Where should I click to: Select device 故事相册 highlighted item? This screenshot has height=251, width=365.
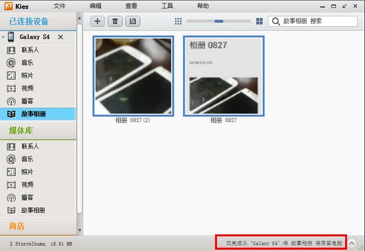38,114
